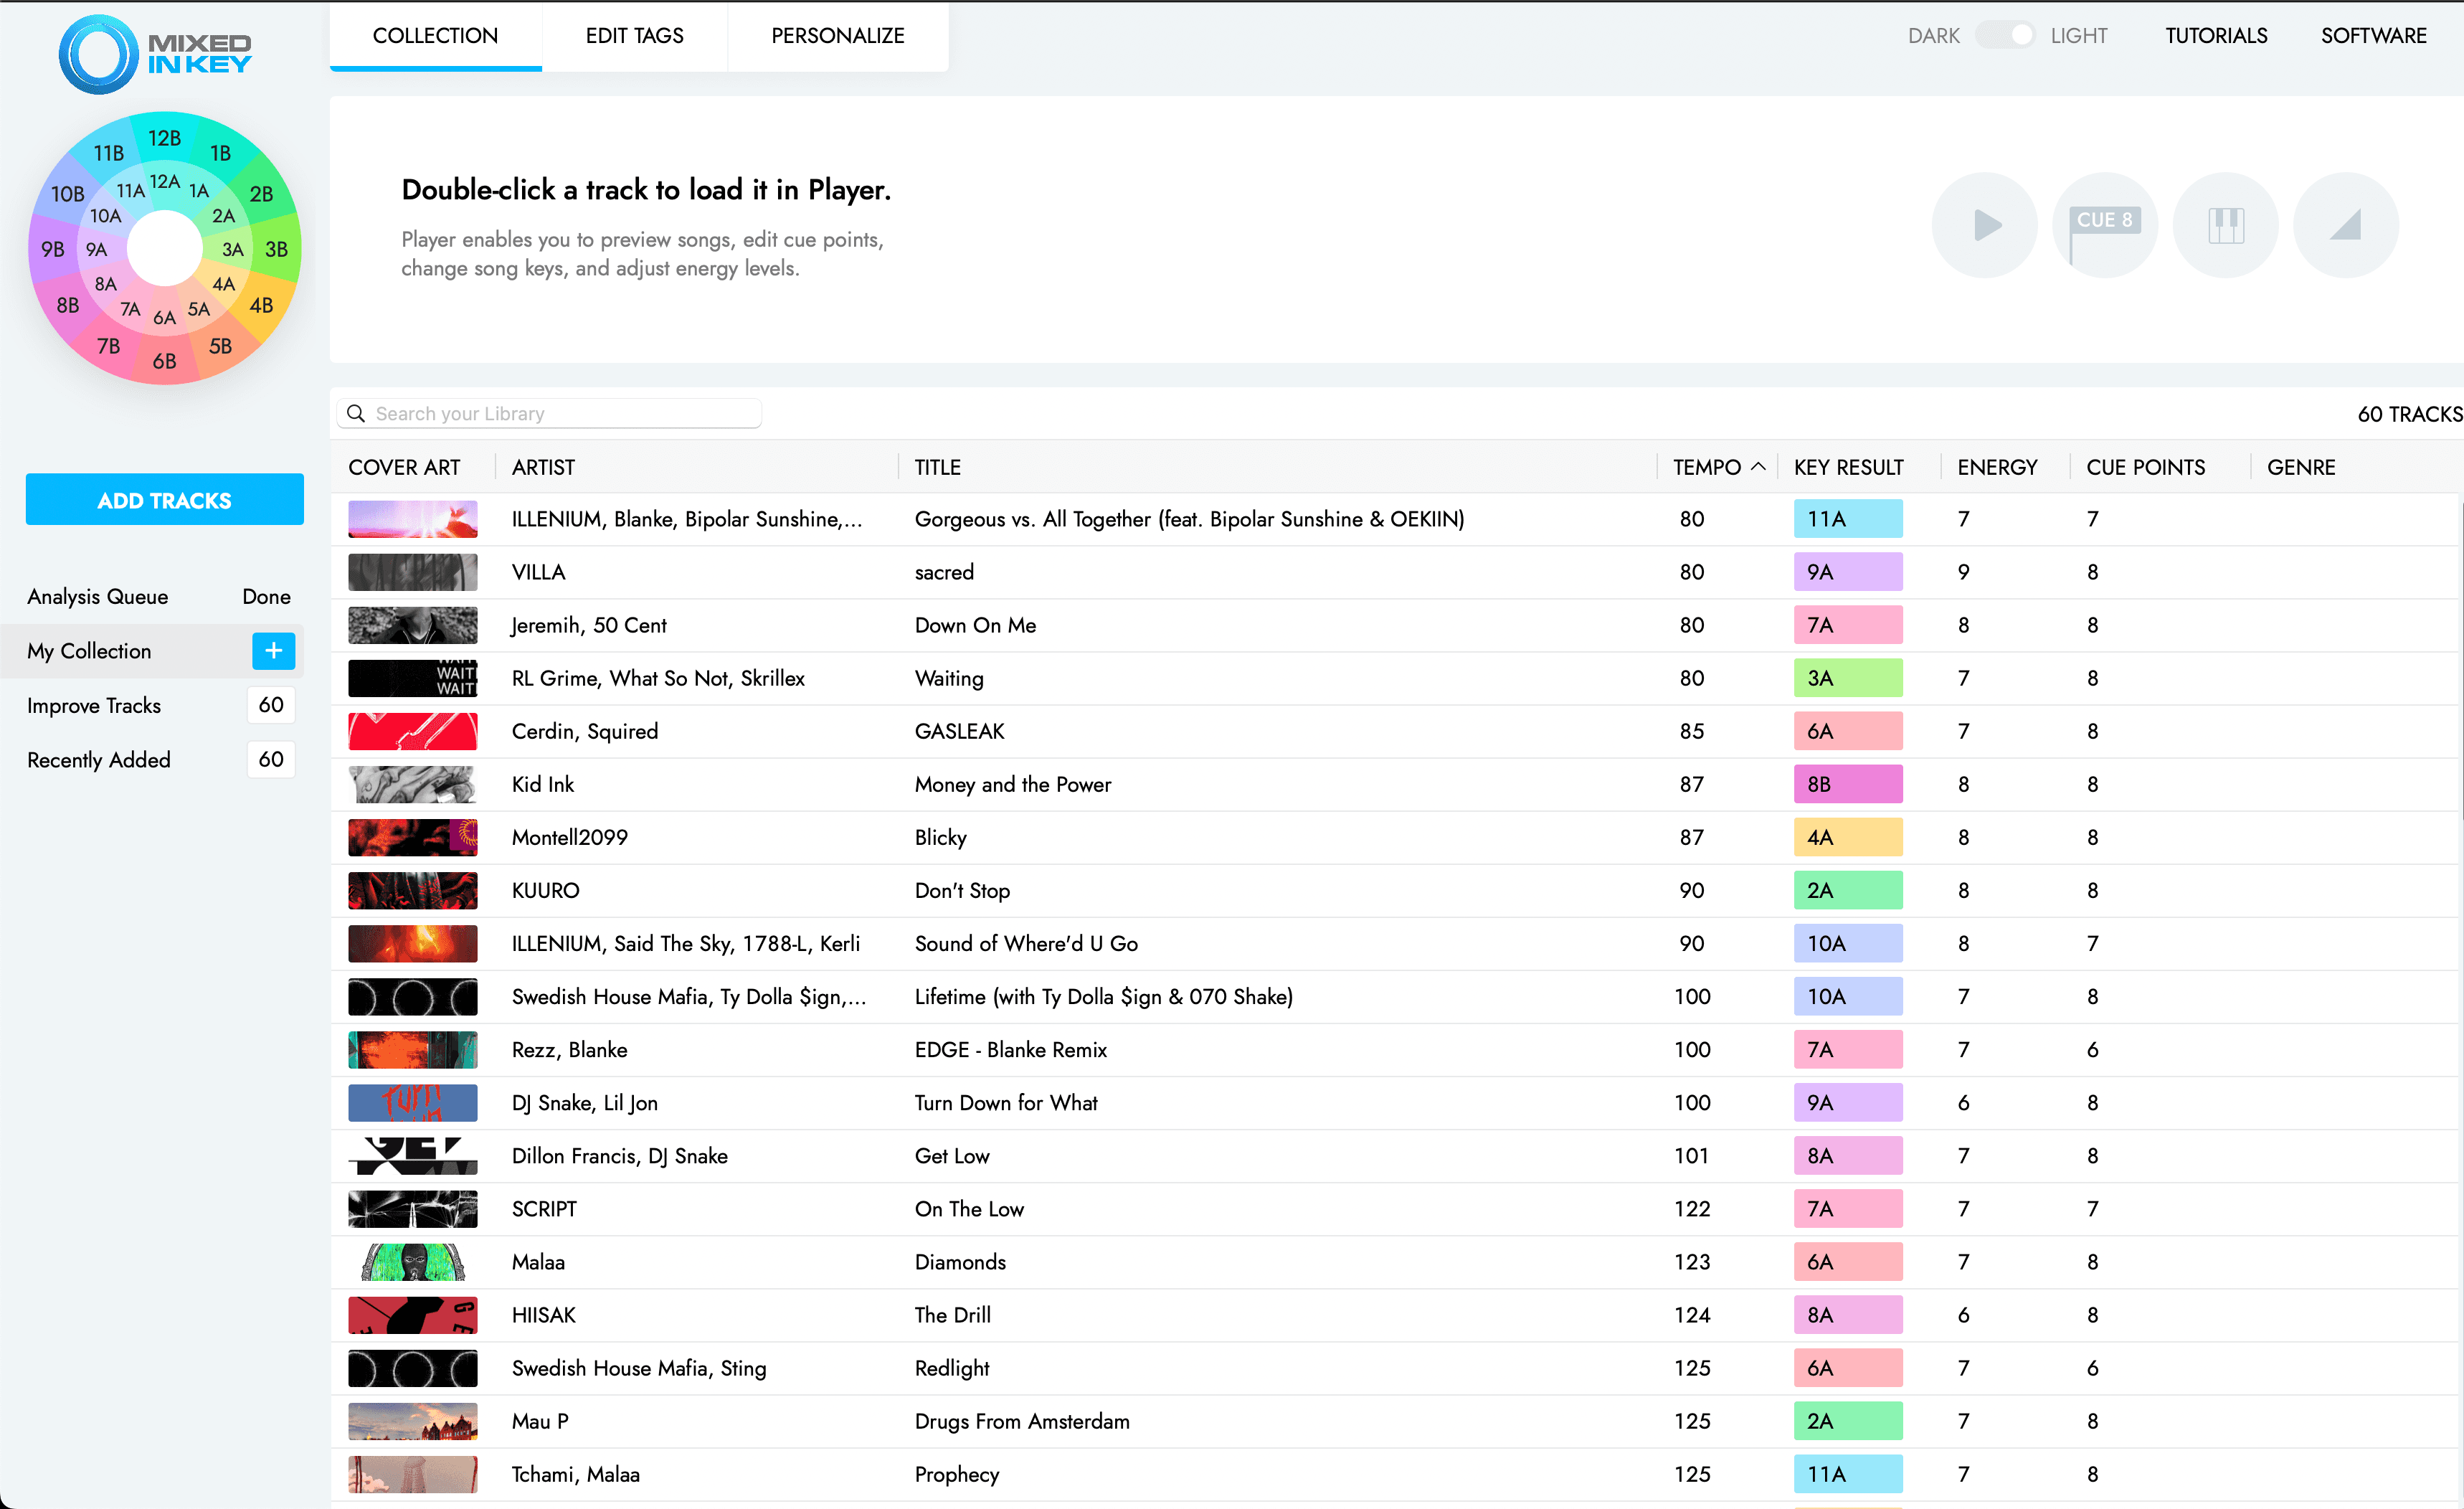Click the Add Tracks button
This screenshot has width=2464, height=1509.
point(165,499)
